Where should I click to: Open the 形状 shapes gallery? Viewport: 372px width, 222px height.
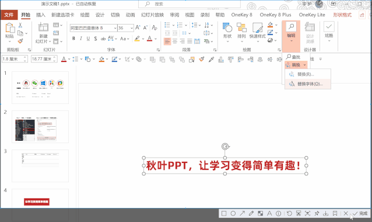tap(227, 32)
